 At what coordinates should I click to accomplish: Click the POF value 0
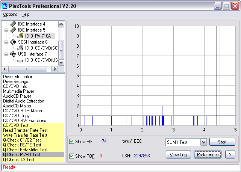101,156
